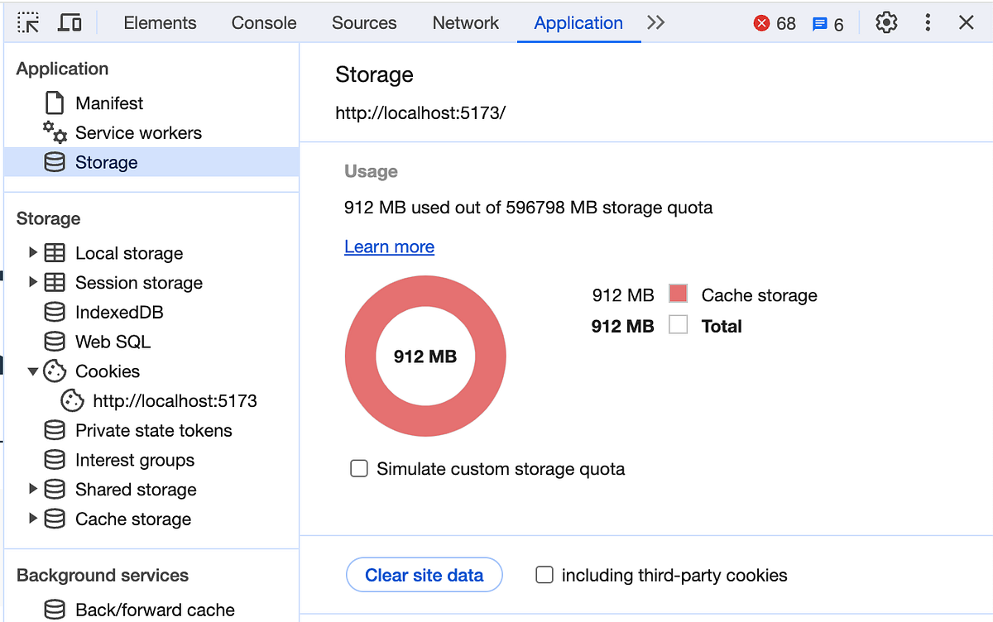This screenshot has width=993, height=622.
Task: Open the Learn more link
Action: click(389, 246)
